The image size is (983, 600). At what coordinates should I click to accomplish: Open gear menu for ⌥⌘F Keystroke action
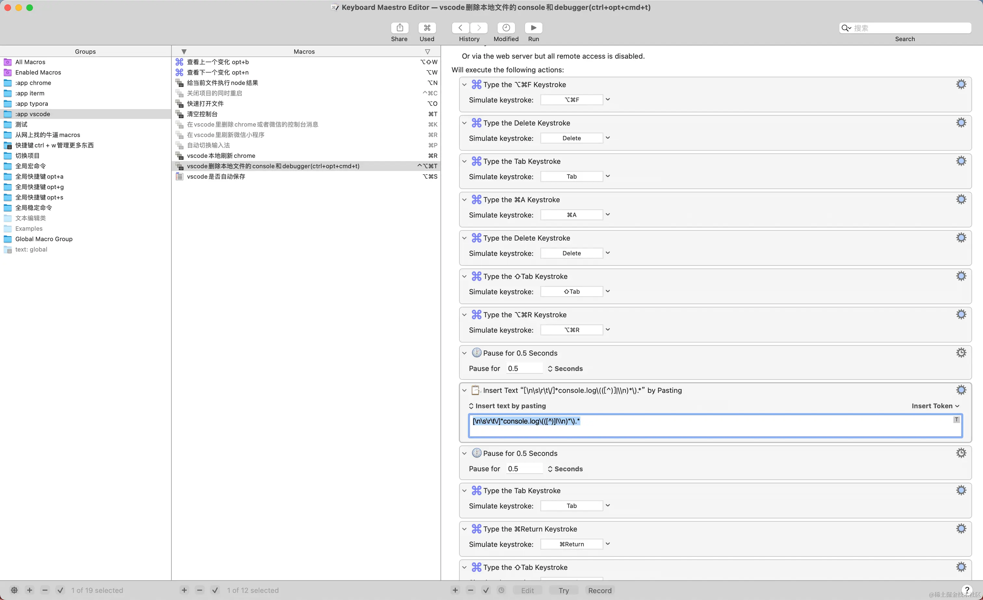tap(961, 84)
